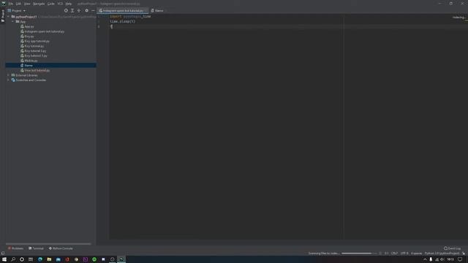The image size is (468, 263).
Task: Open the VCS menu
Action: click(x=60, y=4)
